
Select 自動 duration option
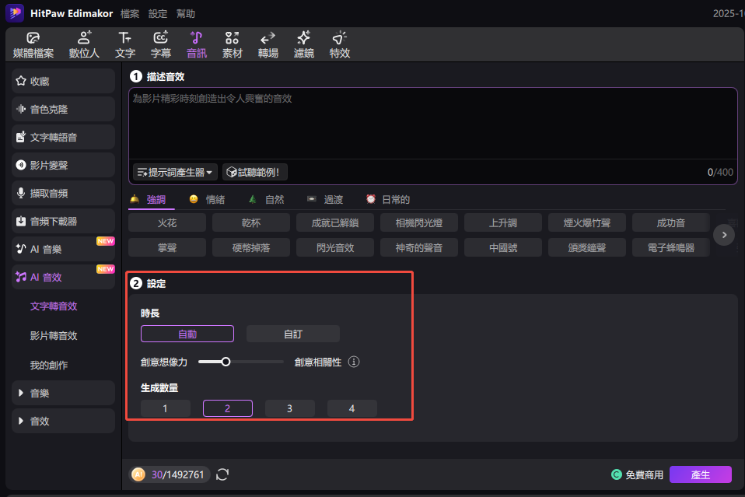(187, 334)
